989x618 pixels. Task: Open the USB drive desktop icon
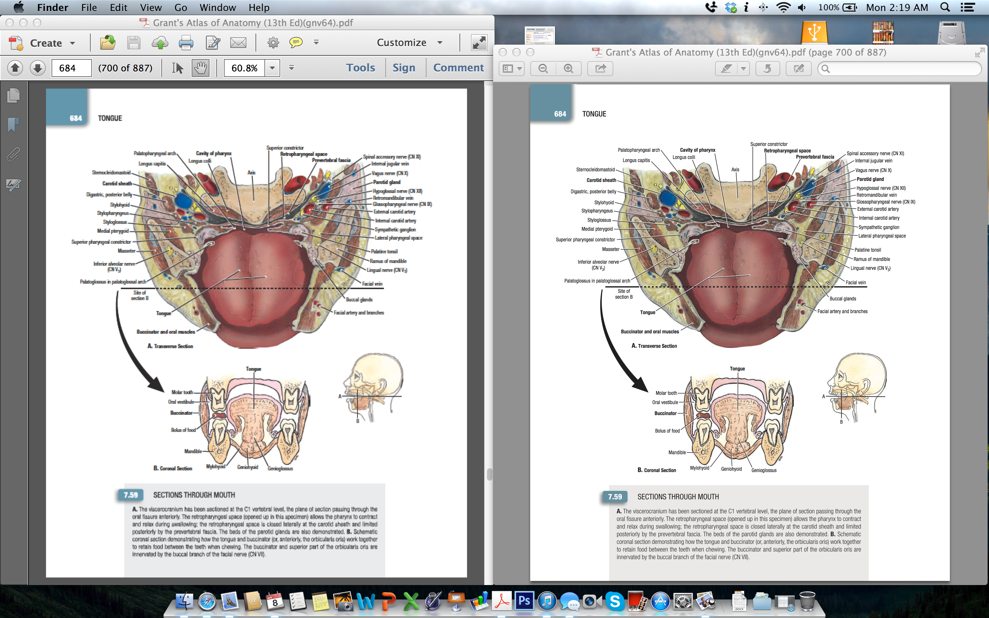pos(814,32)
